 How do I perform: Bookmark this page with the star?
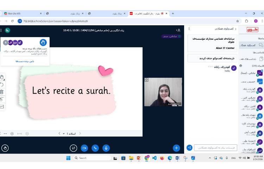237,21
